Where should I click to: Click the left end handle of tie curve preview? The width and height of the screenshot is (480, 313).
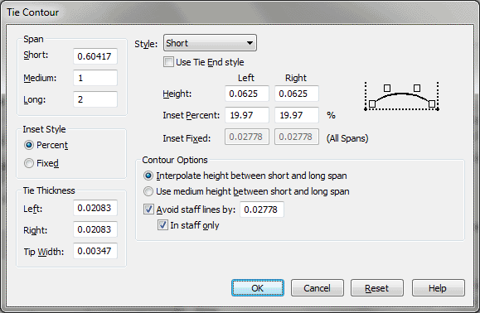click(372, 104)
